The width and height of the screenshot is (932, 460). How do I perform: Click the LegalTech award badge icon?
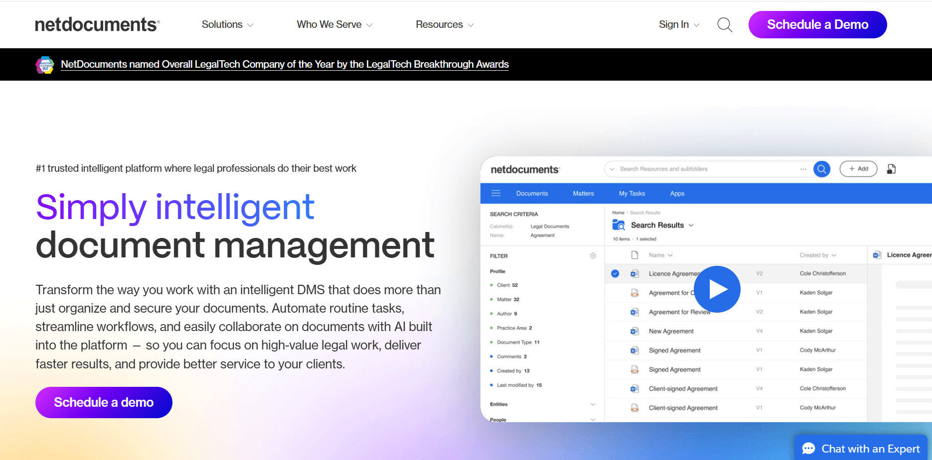click(45, 65)
